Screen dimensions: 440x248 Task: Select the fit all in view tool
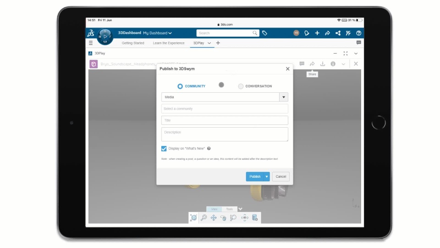(203, 218)
